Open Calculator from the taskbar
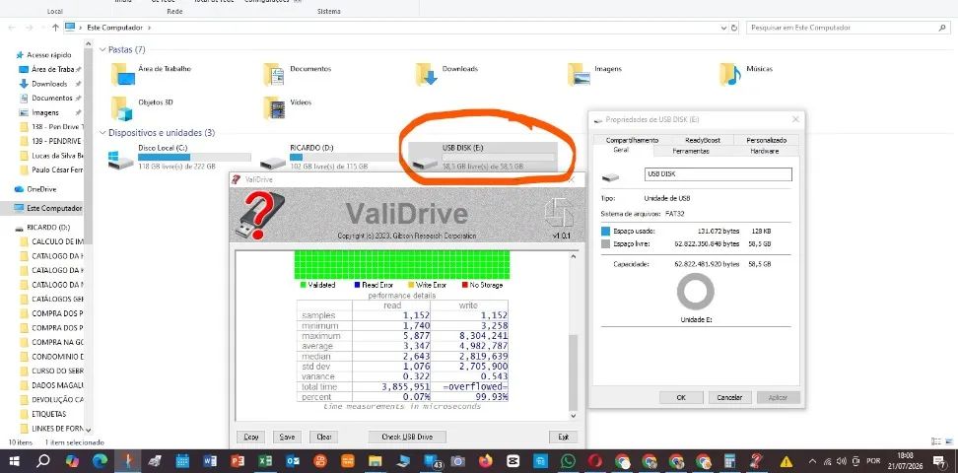The image size is (958, 473). coord(729,461)
